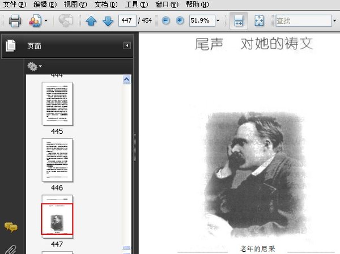Click the heading 尾声 对她的祷文
Viewport: 340px width, 254px height.
pos(254,44)
